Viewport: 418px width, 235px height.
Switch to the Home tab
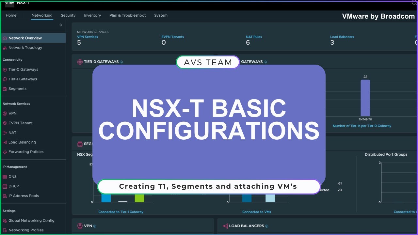11,15
